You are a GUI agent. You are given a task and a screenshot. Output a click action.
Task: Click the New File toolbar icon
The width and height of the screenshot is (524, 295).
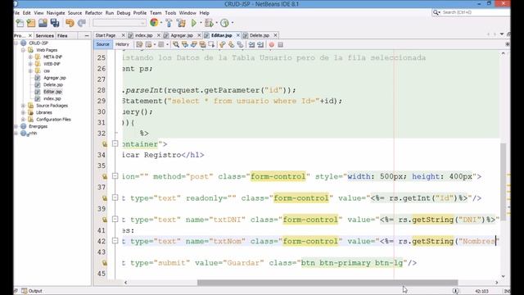[x=20, y=23]
